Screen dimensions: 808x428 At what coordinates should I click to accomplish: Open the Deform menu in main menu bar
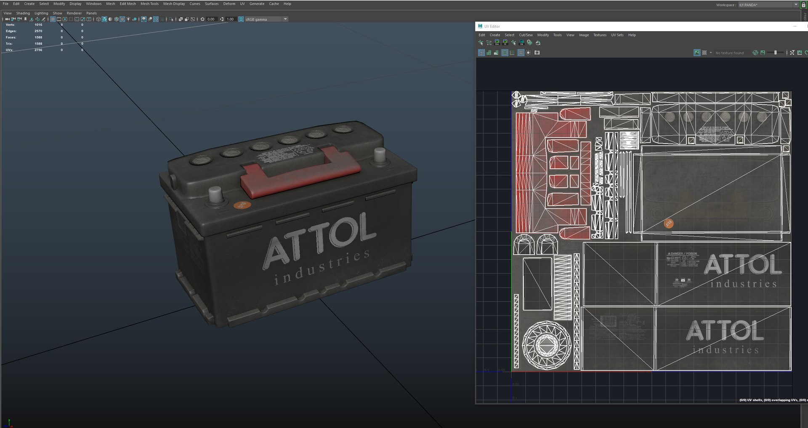tap(229, 4)
